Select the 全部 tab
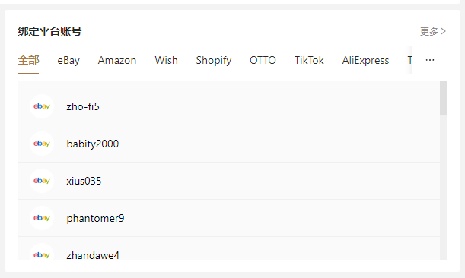Screen dimensions: 465x278 tap(28, 60)
